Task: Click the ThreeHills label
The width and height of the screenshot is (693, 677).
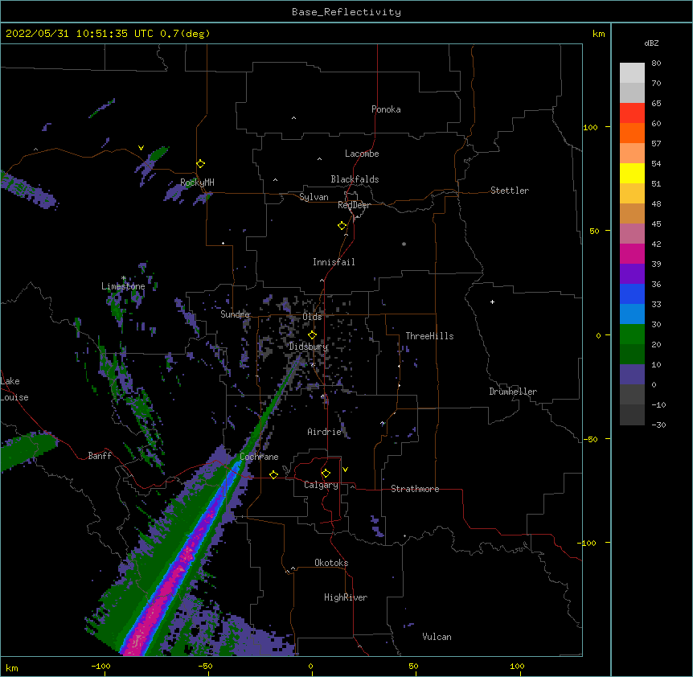Action: click(x=429, y=336)
